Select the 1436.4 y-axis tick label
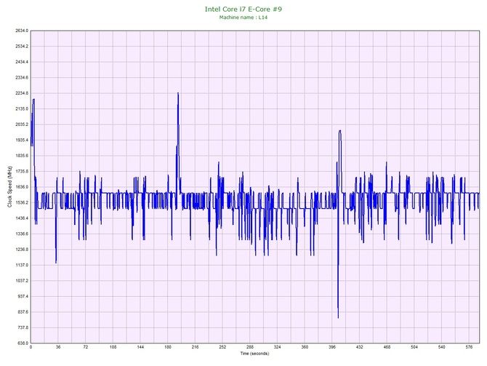 tap(22, 218)
